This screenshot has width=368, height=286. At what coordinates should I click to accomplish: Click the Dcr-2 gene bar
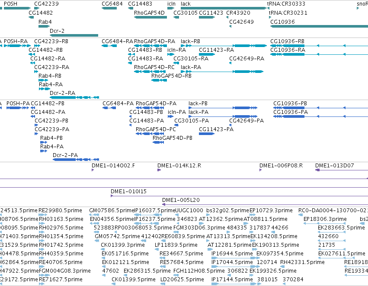click(x=74, y=35)
